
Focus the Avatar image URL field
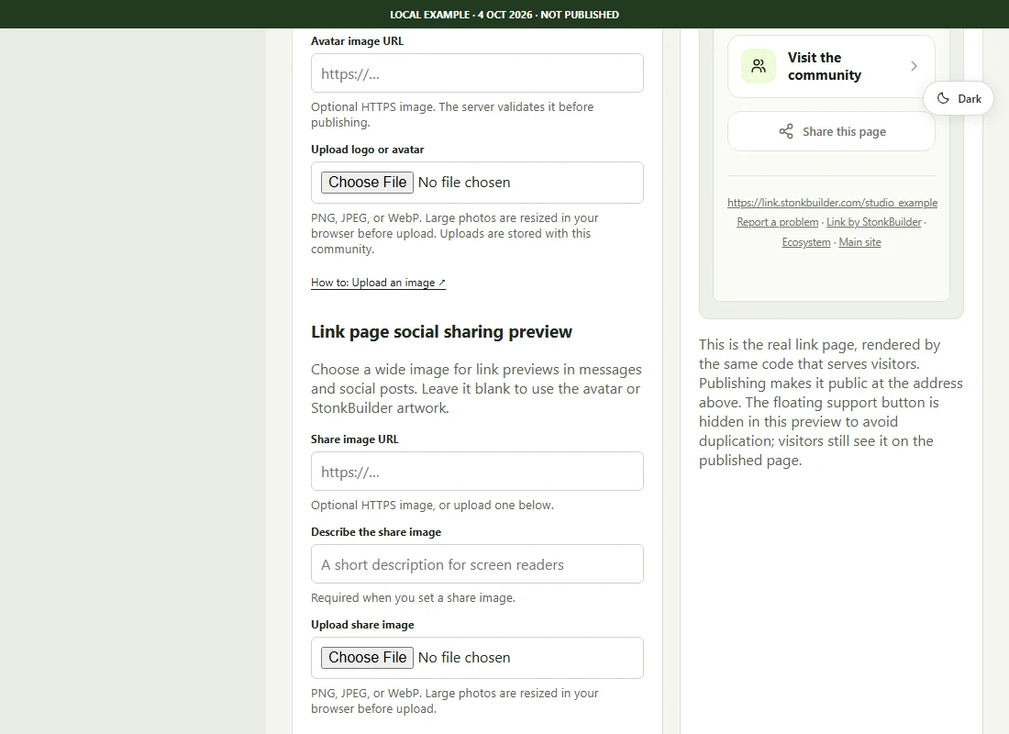tap(477, 72)
